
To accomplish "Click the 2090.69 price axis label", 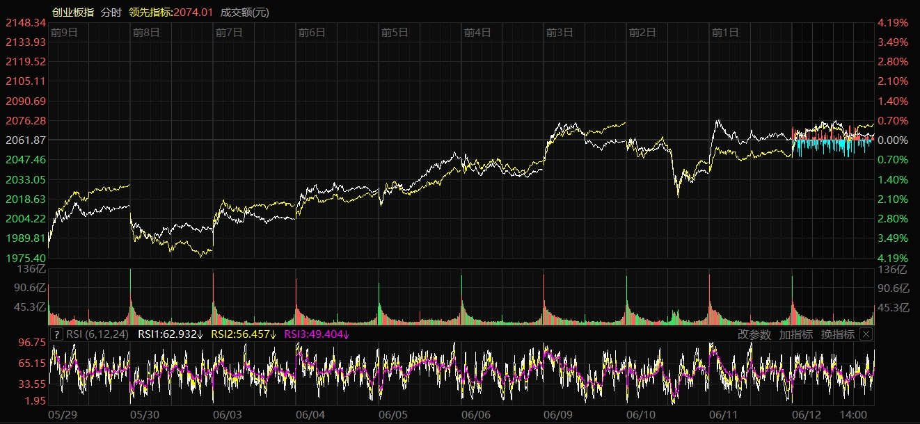I will (x=26, y=101).
